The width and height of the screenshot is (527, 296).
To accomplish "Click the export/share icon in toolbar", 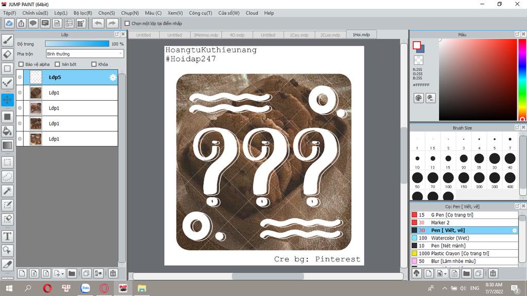I will pos(21,23).
